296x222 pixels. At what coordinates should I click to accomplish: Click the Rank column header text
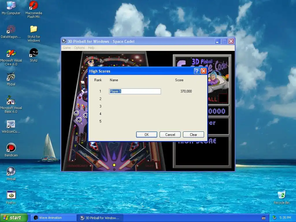point(98,80)
